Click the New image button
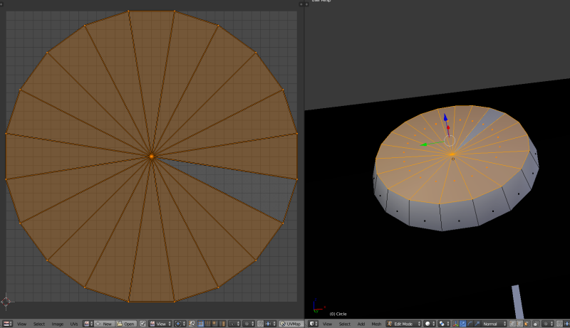The width and height of the screenshot is (570, 328). tap(105, 324)
